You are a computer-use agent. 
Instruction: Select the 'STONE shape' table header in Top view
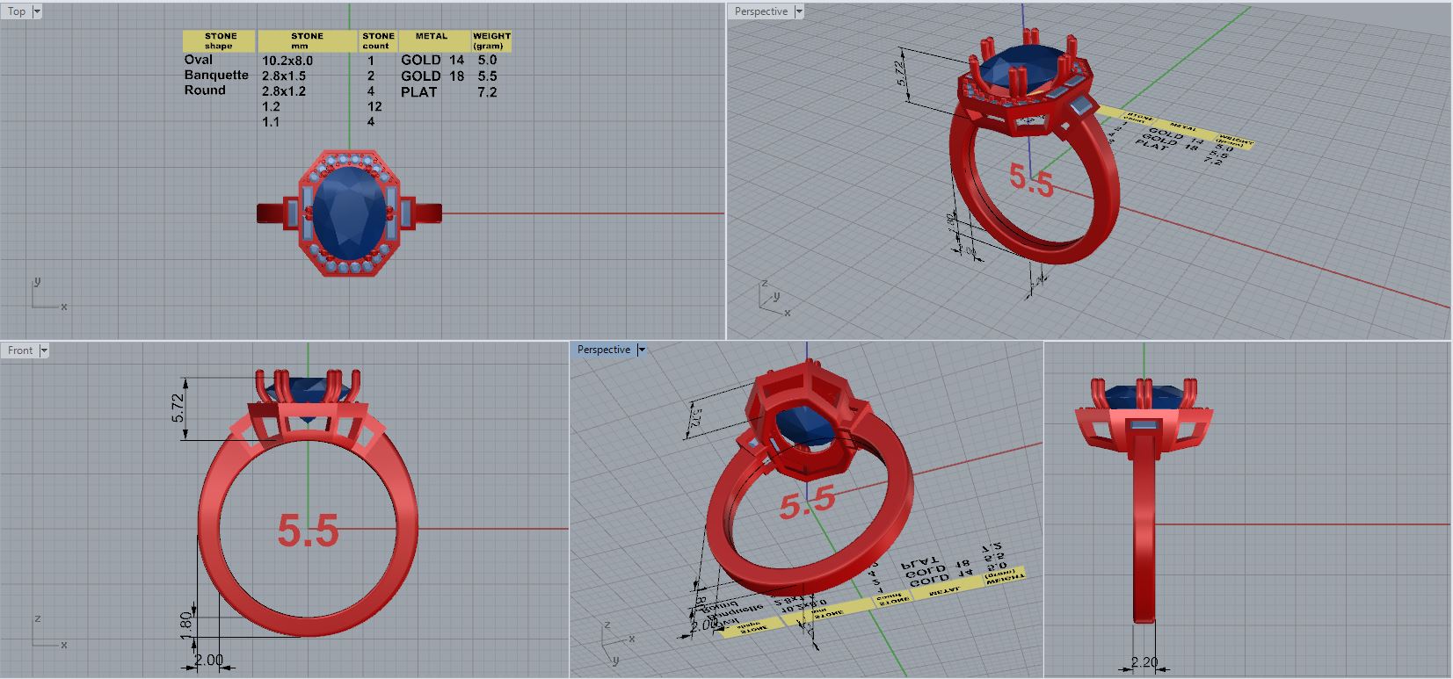click(219, 41)
